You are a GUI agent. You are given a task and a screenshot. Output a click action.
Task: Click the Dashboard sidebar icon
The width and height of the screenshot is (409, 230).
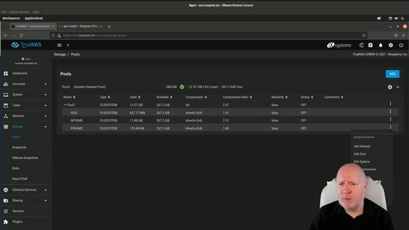tap(6, 73)
